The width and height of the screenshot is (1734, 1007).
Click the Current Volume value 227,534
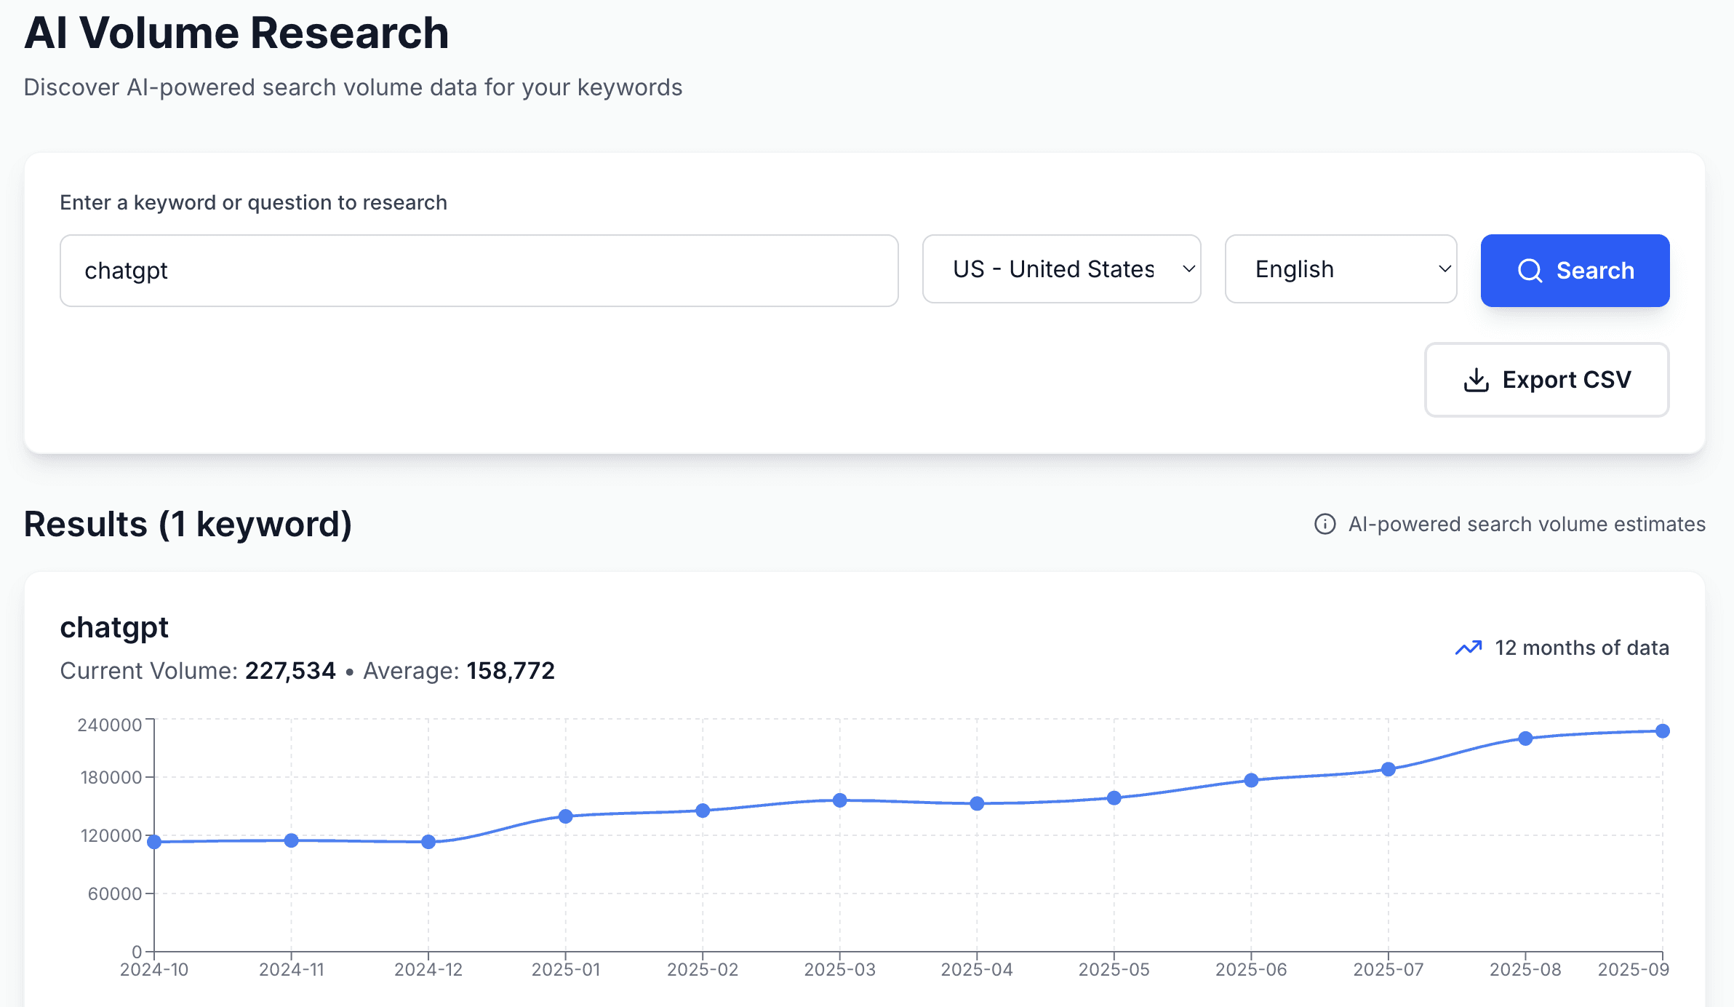point(289,670)
